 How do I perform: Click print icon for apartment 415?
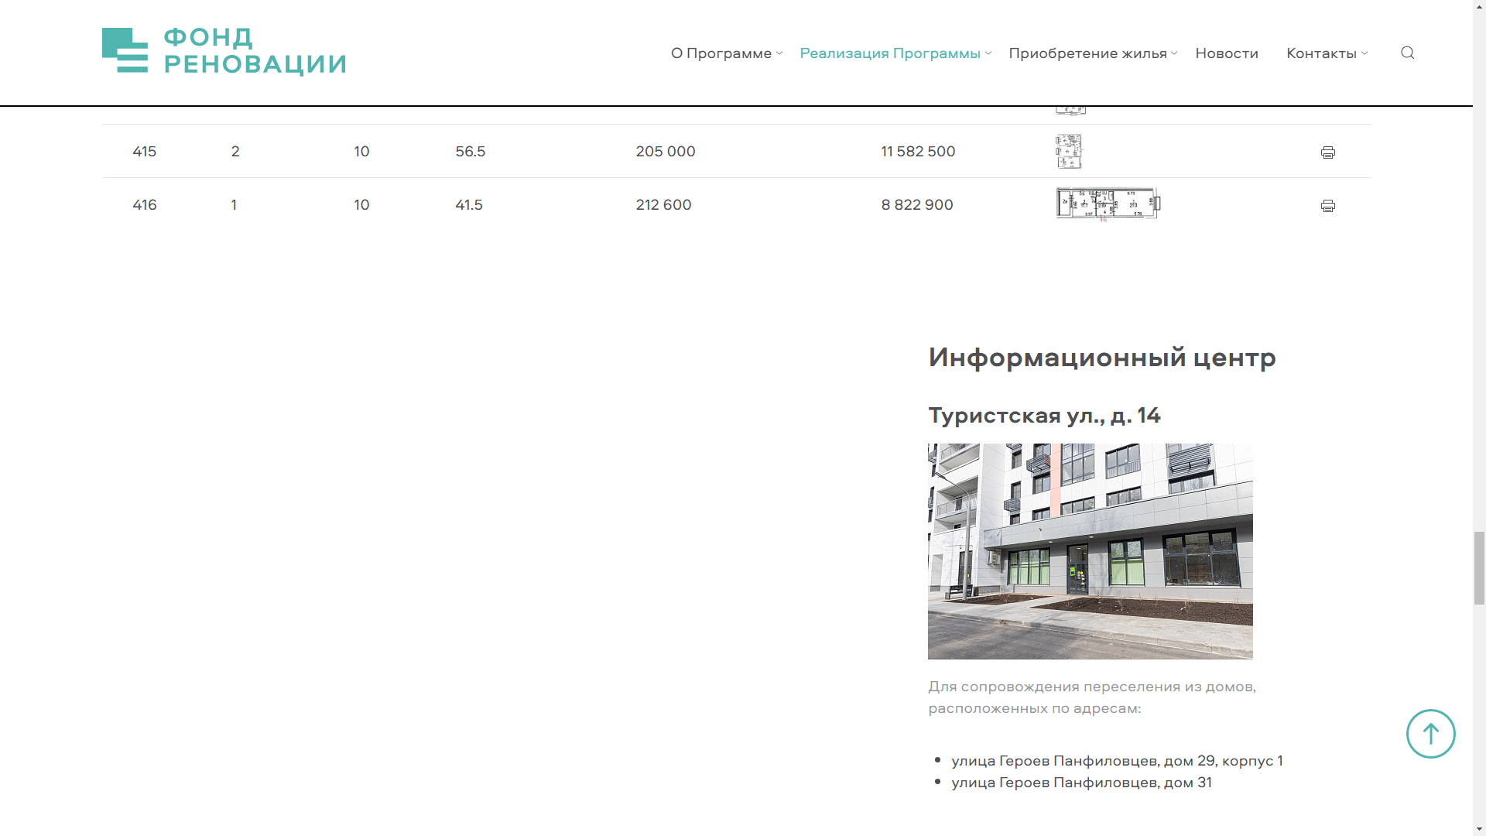click(x=1327, y=152)
